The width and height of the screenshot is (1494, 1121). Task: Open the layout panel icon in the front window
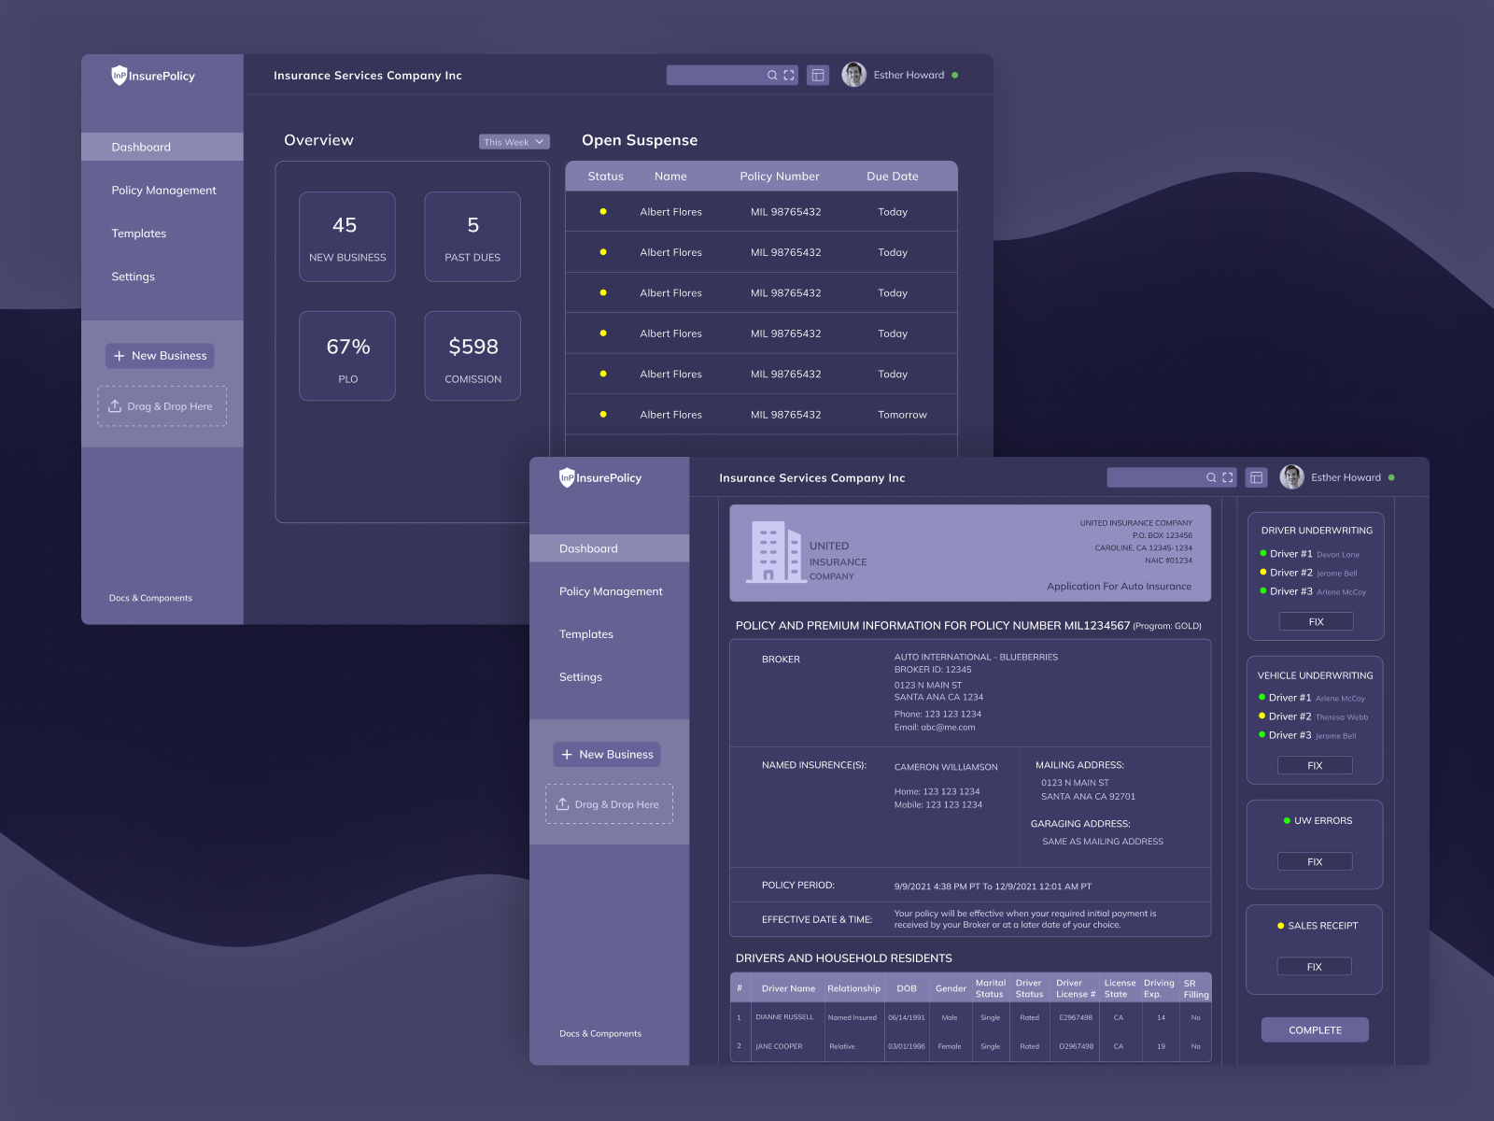[x=1257, y=477]
